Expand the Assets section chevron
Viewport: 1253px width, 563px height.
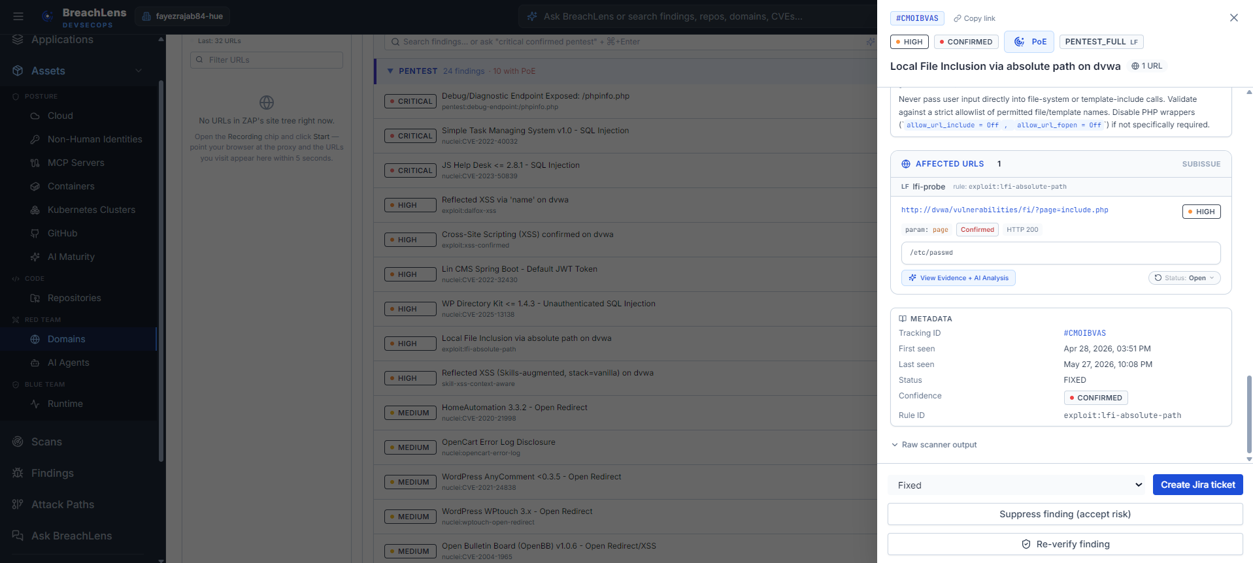pos(139,71)
